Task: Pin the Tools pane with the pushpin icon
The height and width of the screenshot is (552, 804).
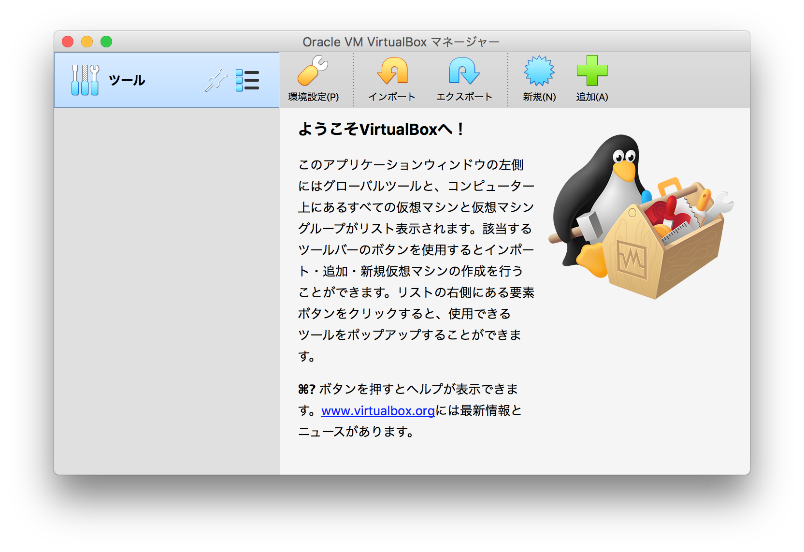Action: [x=216, y=80]
